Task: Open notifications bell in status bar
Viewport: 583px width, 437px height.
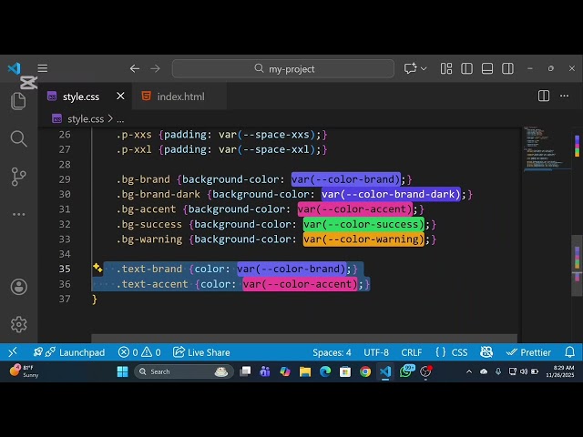Action: click(569, 352)
